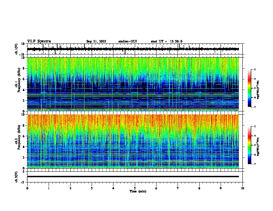Click the ch.2 frequency tick label "4"
Screen dimensions: 273x211
24,147
